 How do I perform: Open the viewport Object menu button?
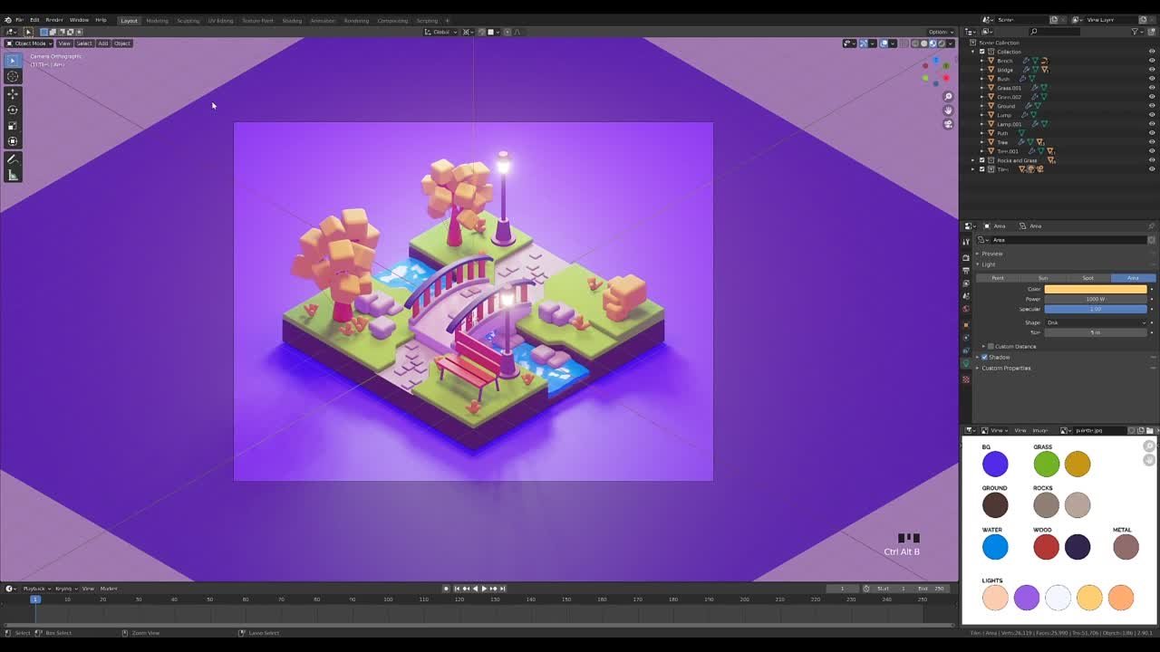121,43
